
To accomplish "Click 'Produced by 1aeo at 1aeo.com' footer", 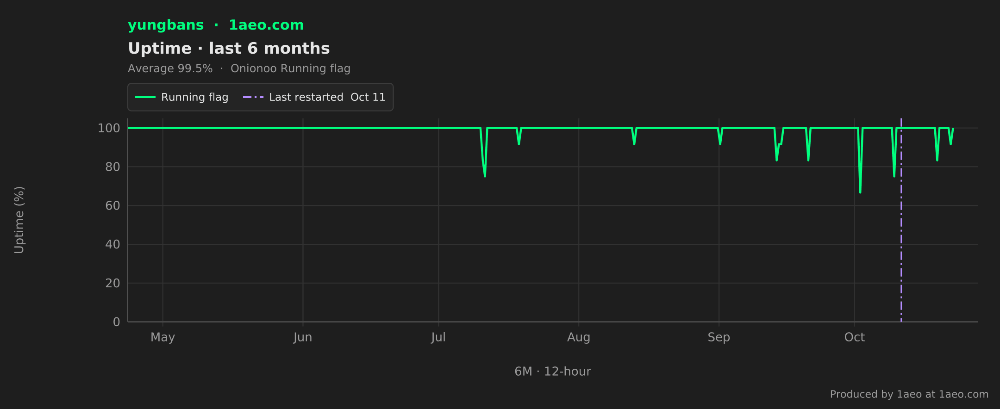I will click(909, 394).
